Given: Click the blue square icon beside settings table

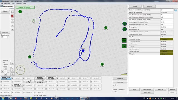Looking at the screenshot, I should [x=175, y=10].
